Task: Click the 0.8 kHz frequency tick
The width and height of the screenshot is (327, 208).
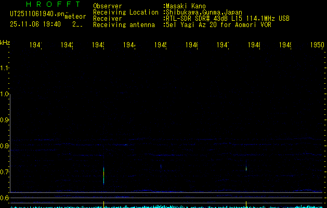Action: (x=5, y=146)
